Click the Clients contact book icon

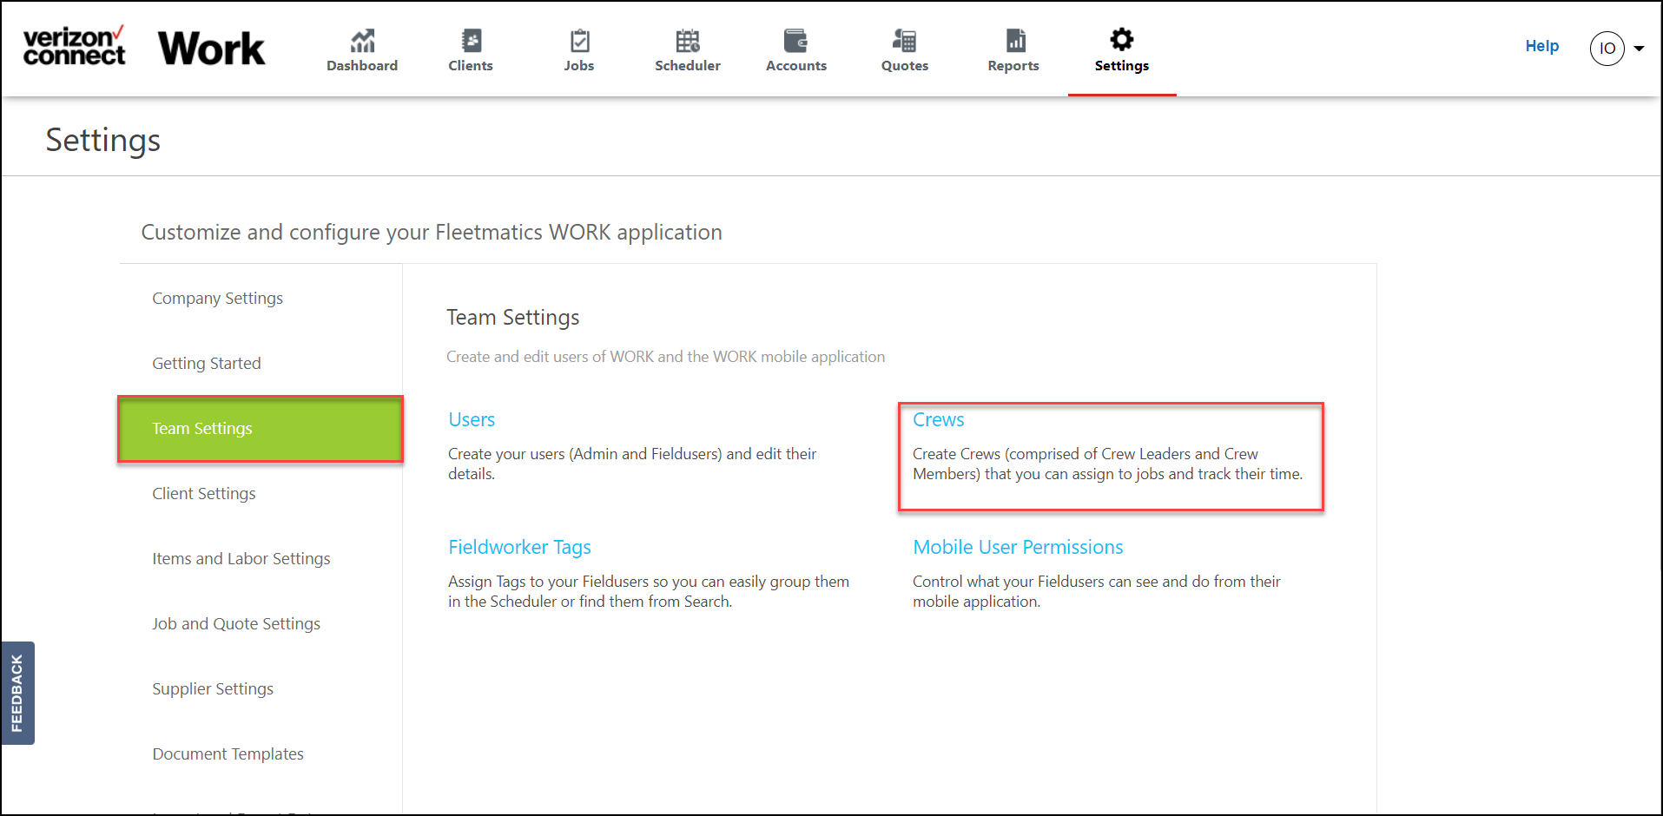click(x=471, y=40)
